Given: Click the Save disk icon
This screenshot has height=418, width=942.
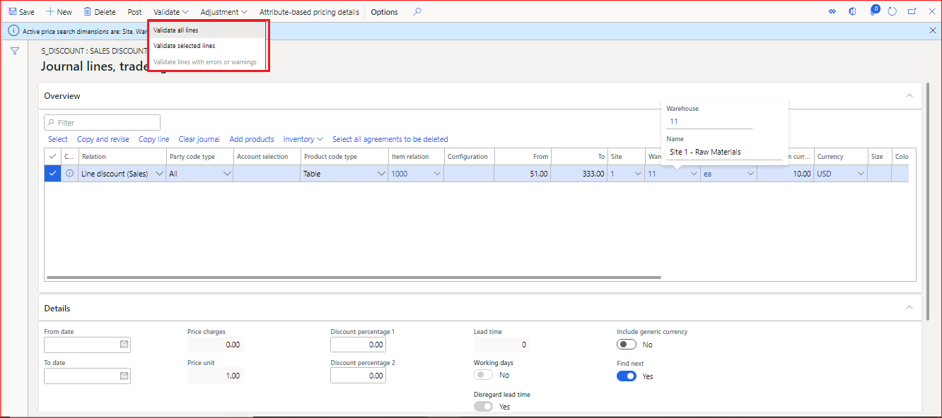Looking at the screenshot, I should coord(13,12).
